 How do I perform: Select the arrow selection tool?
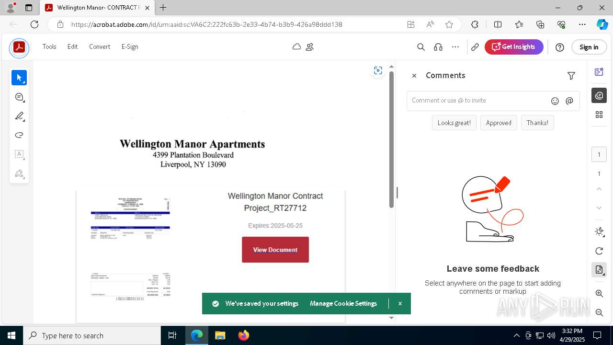(x=19, y=78)
